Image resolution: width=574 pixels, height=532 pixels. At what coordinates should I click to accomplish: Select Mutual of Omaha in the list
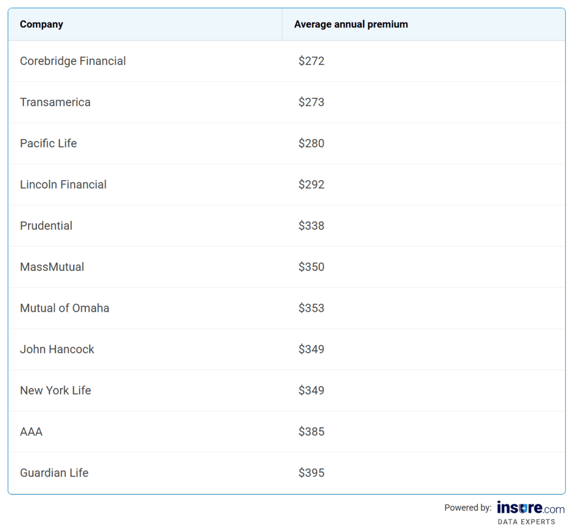pos(64,308)
